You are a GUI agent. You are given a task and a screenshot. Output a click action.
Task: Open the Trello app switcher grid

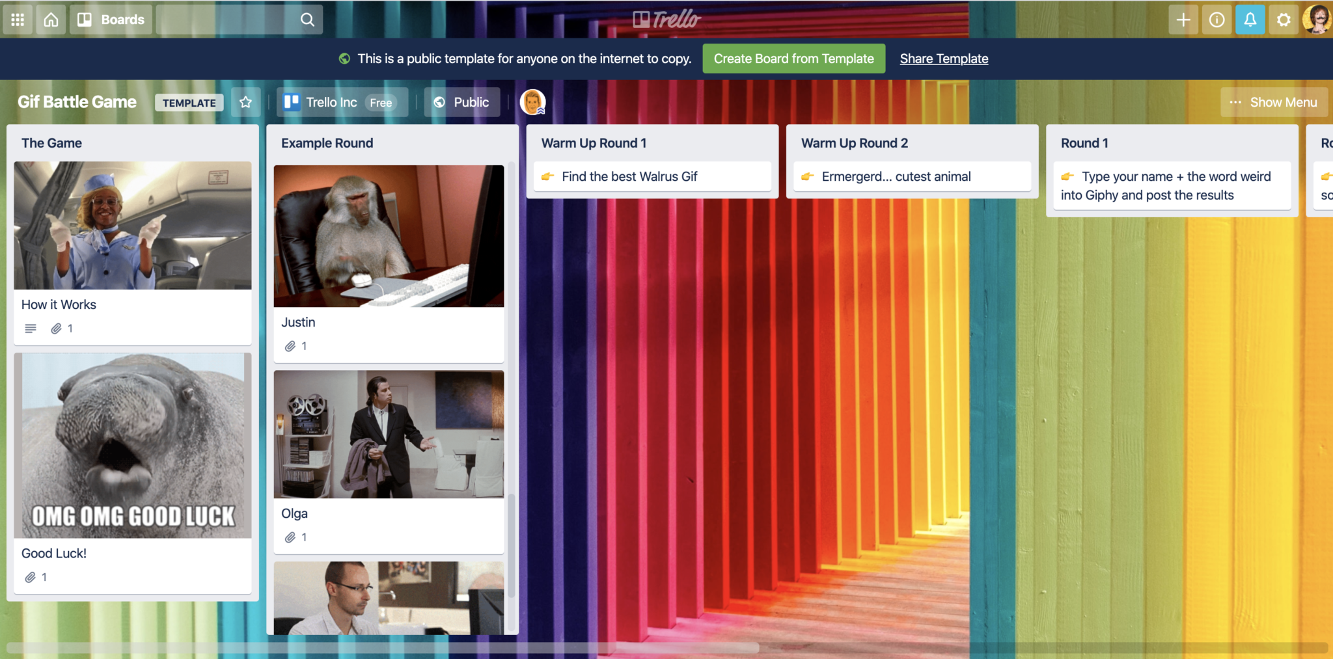(18, 19)
